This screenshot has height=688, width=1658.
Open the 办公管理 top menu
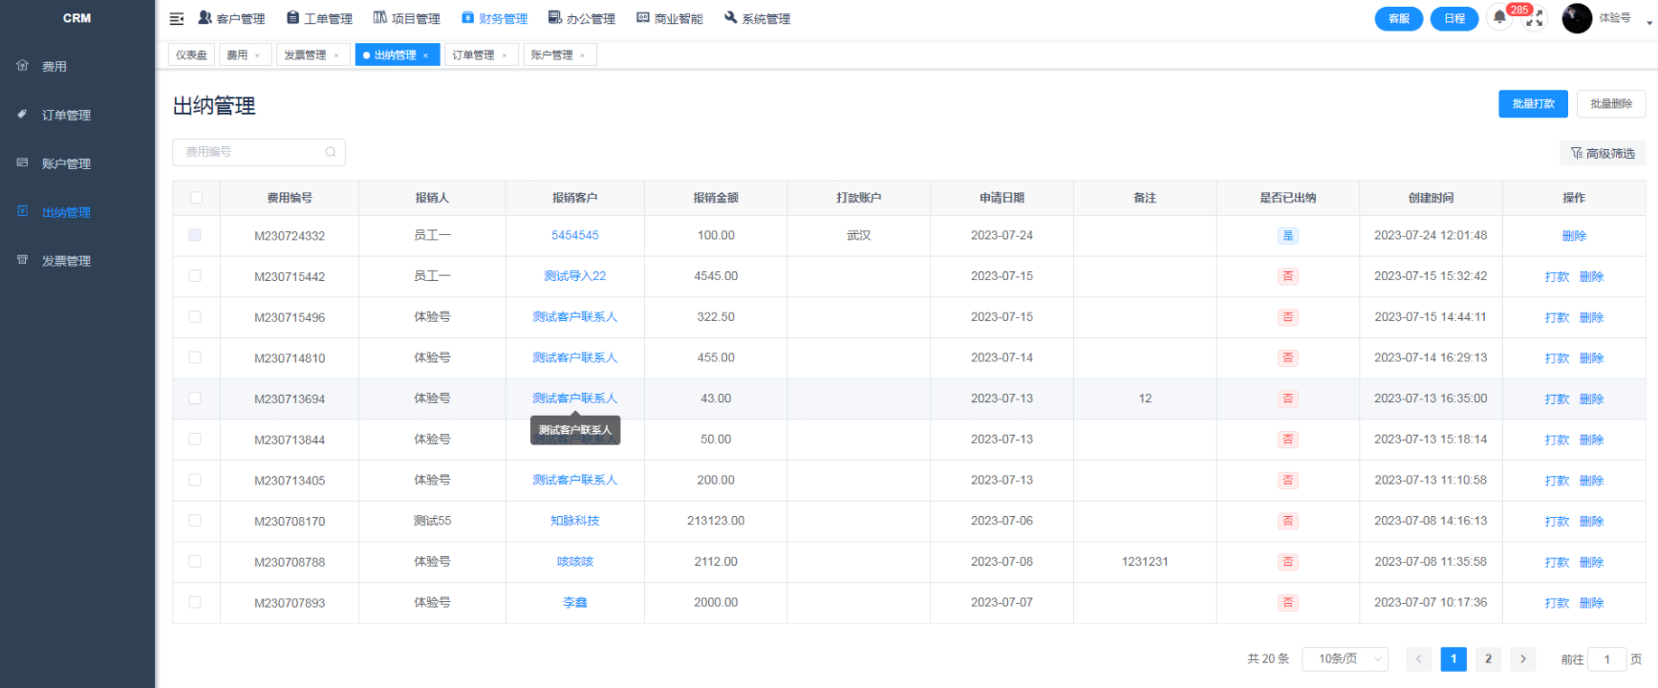click(x=582, y=18)
